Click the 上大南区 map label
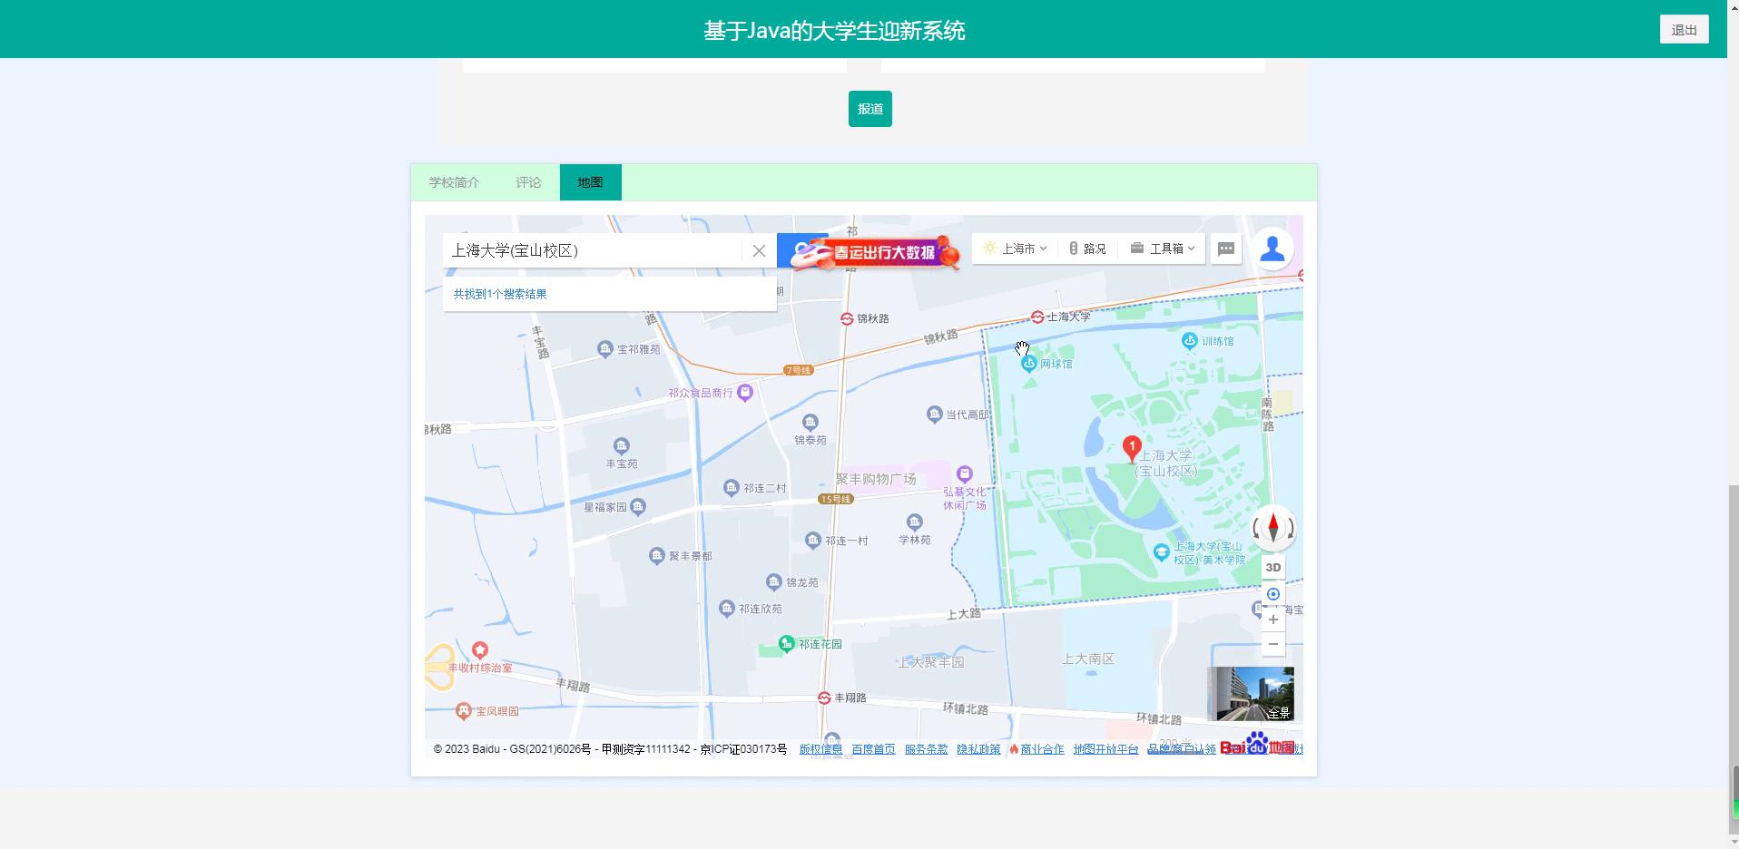The width and height of the screenshot is (1739, 849). click(x=1088, y=659)
